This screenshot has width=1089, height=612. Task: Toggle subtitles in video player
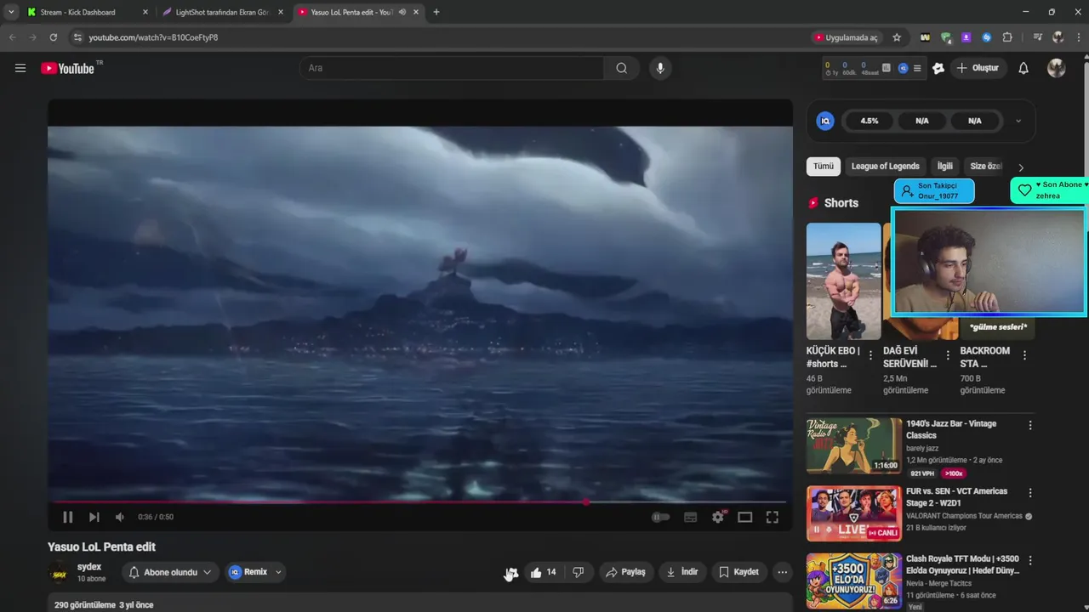[691, 517]
